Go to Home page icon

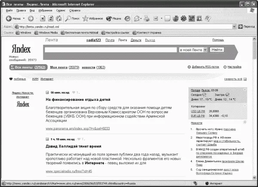(59, 18)
